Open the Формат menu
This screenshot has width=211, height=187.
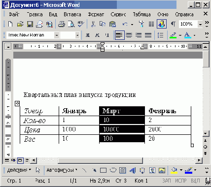click(x=96, y=14)
